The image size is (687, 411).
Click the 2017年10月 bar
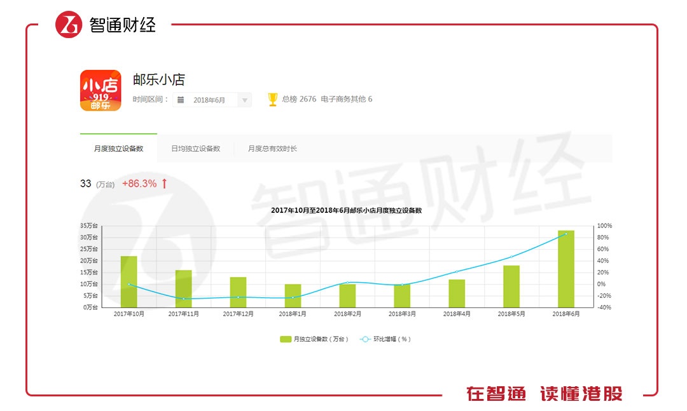[x=128, y=281]
